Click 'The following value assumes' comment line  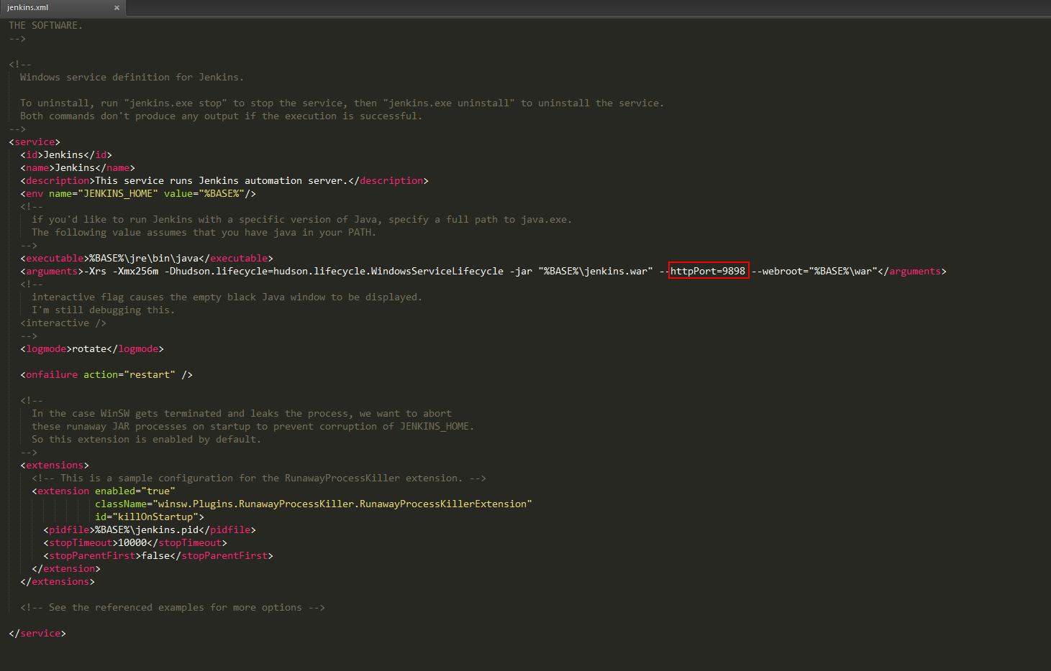204,232
